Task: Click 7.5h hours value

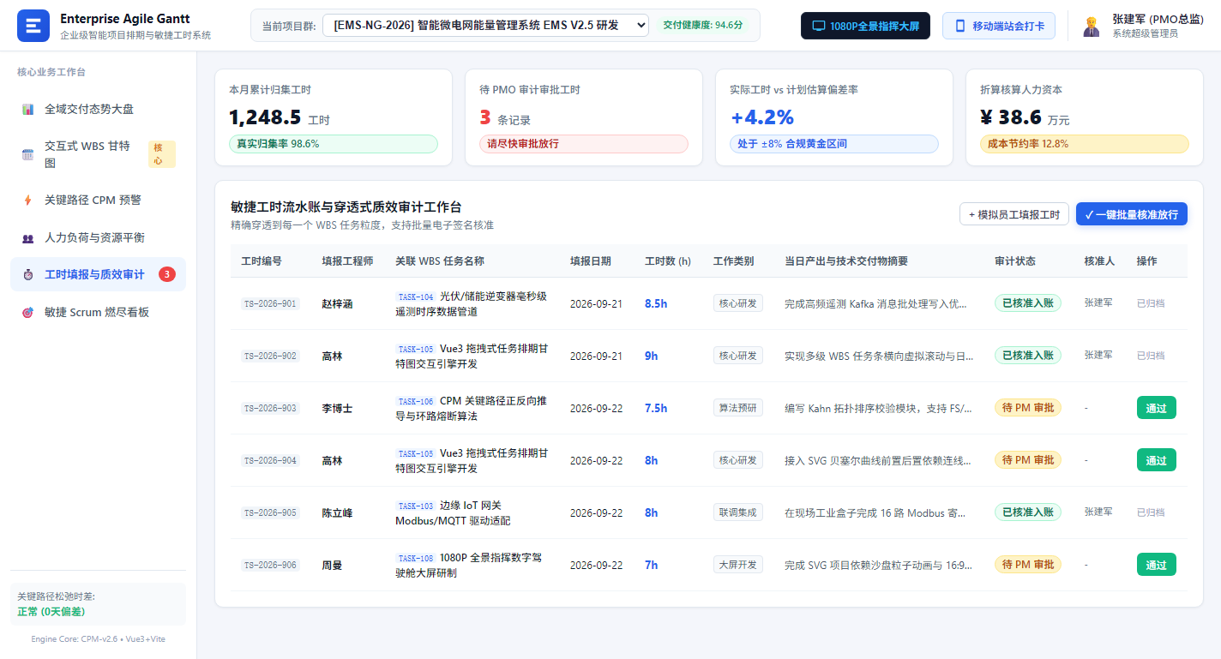Action: click(656, 408)
